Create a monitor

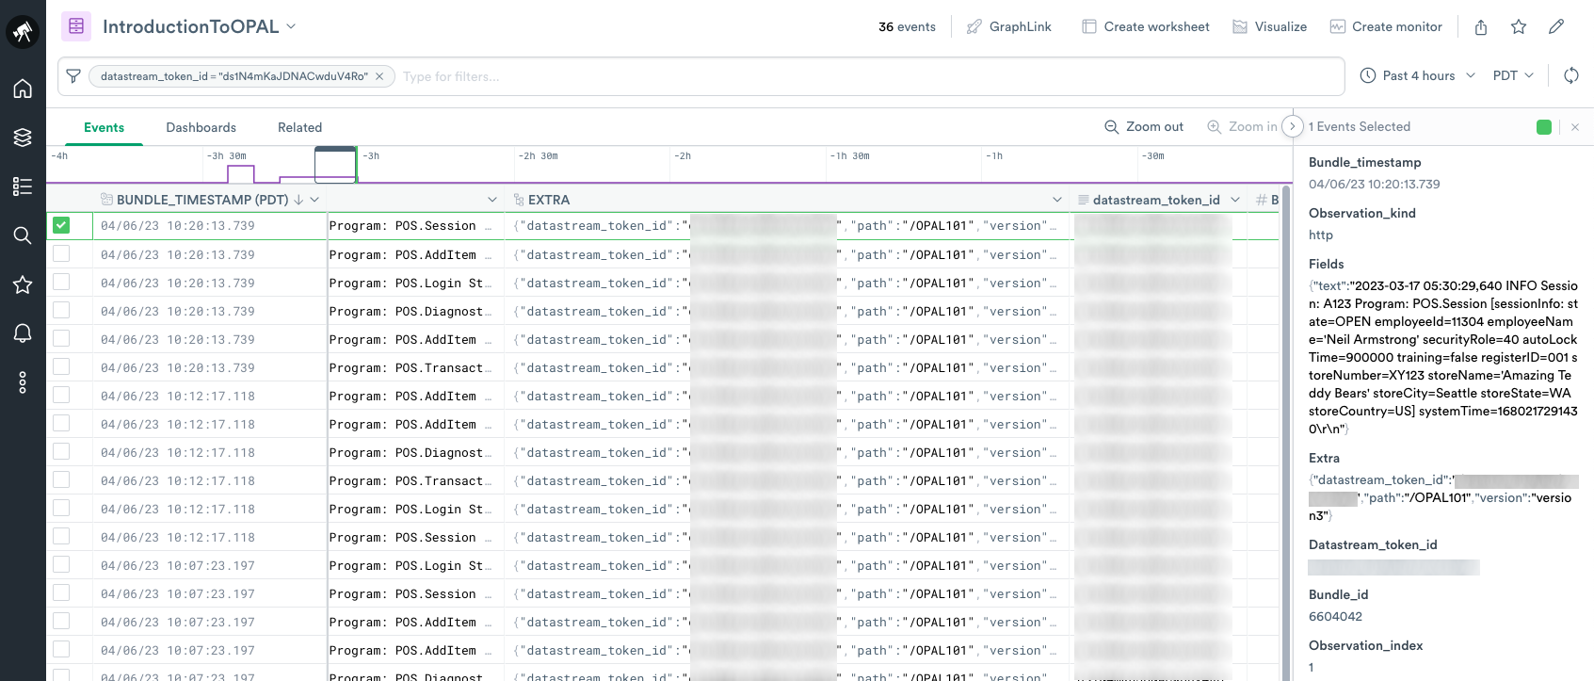click(1386, 26)
